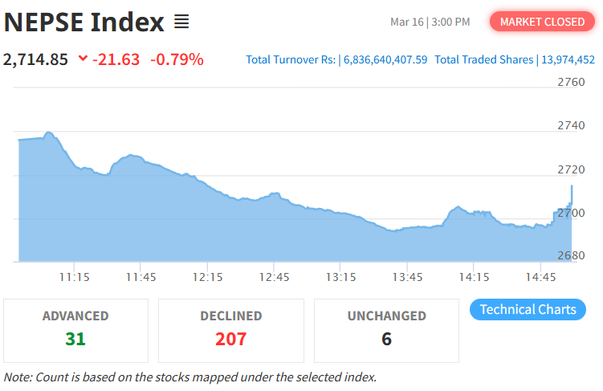Open the hamburger menu beside NEPSE Index
Screen dimensions: 603x391
tap(181, 22)
